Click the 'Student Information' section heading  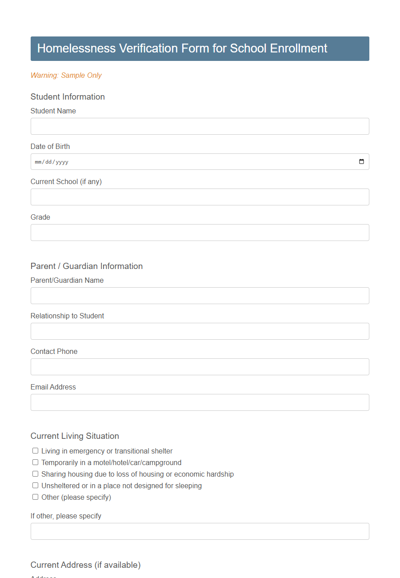coord(68,96)
